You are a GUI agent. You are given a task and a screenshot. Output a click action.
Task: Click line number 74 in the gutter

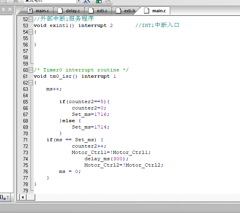pyautogui.click(x=25, y=159)
